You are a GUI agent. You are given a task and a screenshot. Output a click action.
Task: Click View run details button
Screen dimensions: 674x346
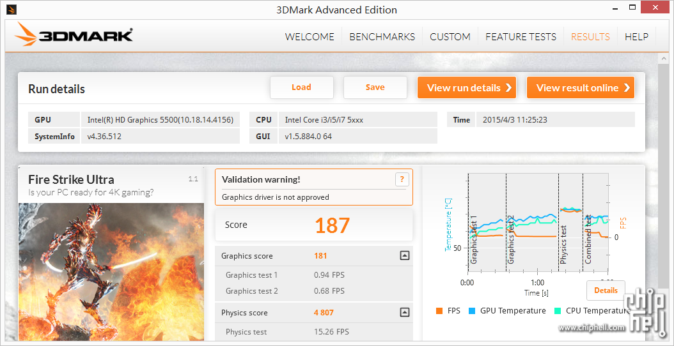(x=466, y=87)
